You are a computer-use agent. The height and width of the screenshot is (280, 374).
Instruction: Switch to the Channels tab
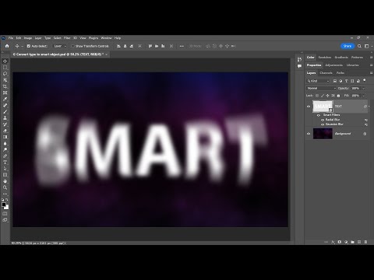326,73
